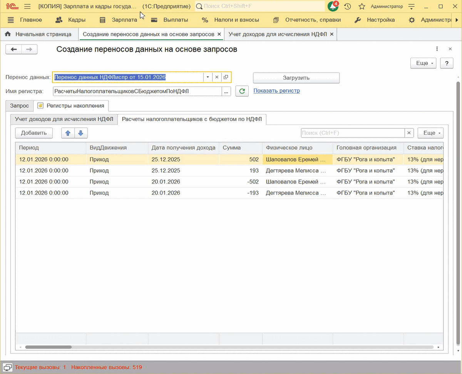Click the ellipsis picker for Имя регистра
Viewport: 462px width, 374px height.
click(x=226, y=91)
